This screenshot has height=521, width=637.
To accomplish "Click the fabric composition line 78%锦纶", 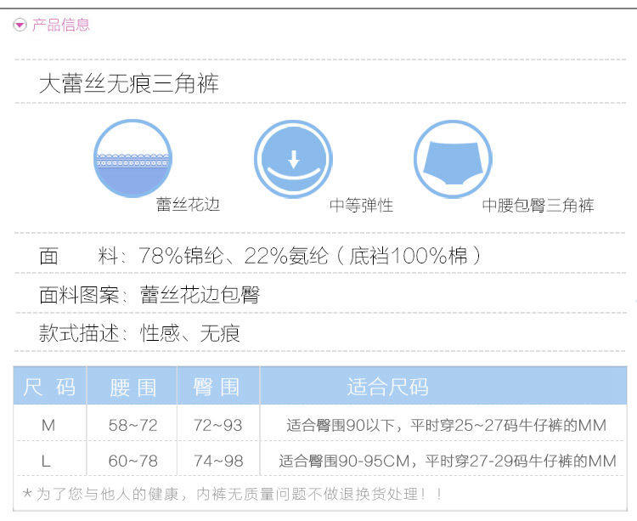I will click(261, 256).
